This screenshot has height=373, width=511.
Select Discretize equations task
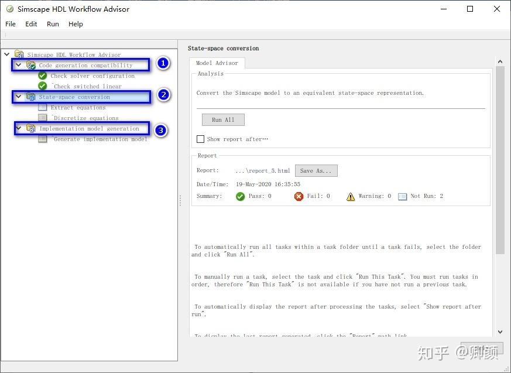[x=87, y=118]
